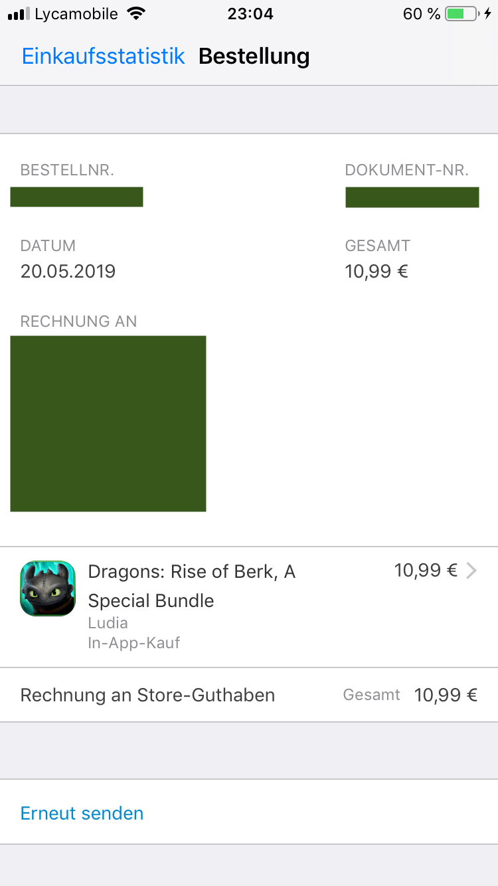This screenshot has width=498, height=886.
Task: Tap the Dragons: Rise of Berk app icon
Action: click(x=48, y=588)
